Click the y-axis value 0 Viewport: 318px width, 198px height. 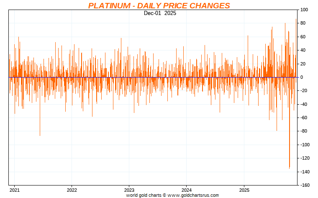pyautogui.click(x=302, y=77)
